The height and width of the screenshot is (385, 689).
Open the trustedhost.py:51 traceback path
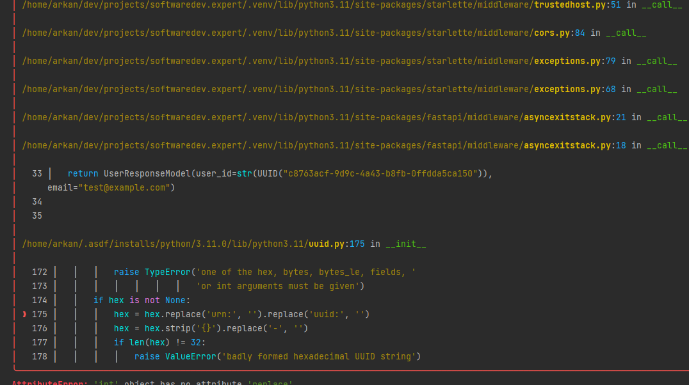[321, 5]
